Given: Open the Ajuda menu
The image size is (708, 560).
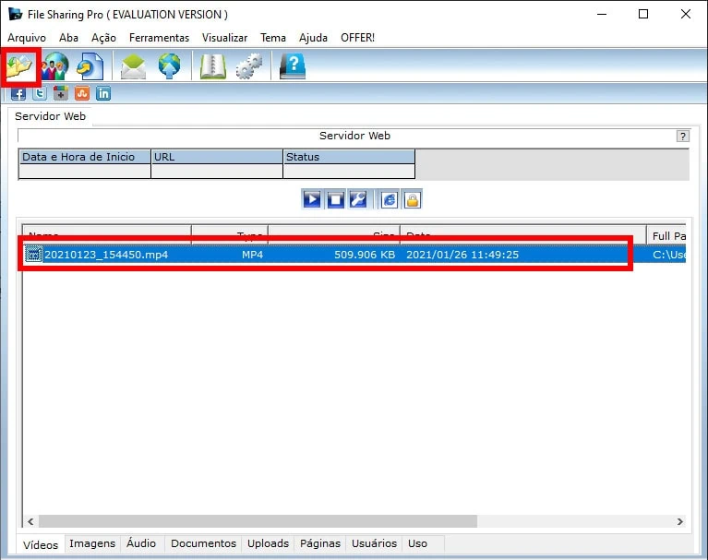Looking at the screenshot, I should [x=313, y=38].
